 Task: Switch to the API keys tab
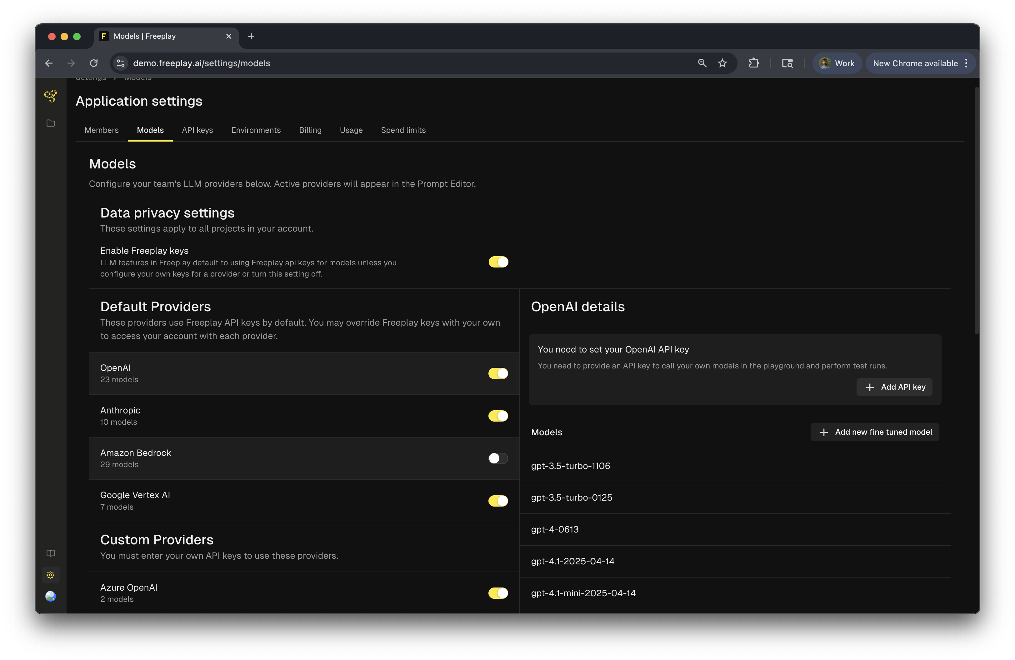pos(197,130)
